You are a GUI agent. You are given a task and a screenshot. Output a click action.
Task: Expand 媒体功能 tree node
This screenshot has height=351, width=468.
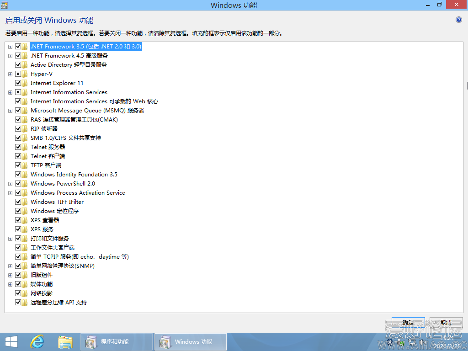click(x=10, y=284)
